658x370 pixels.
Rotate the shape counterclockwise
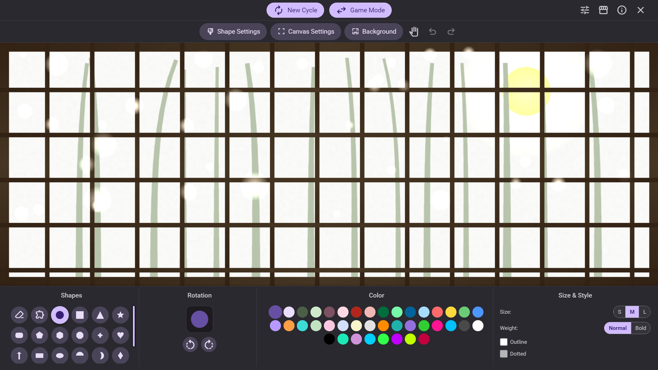coord(190,344)
